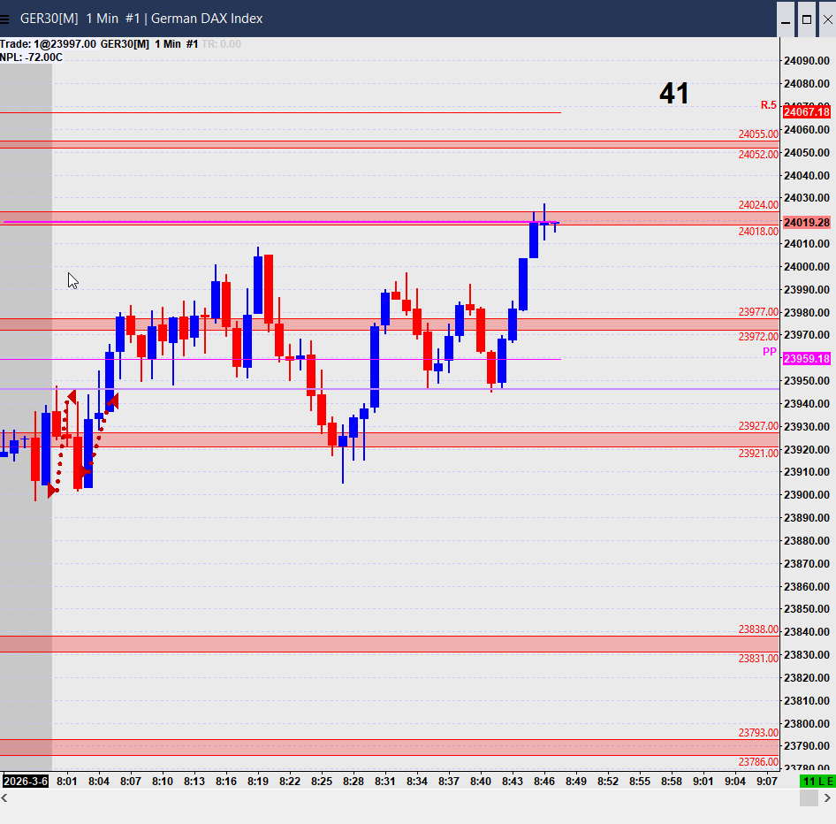Click the magenta pivot price tag 23959.18
Image resolution: width=836 pixels, height=824 pixels.
click(x=807, y=358)
